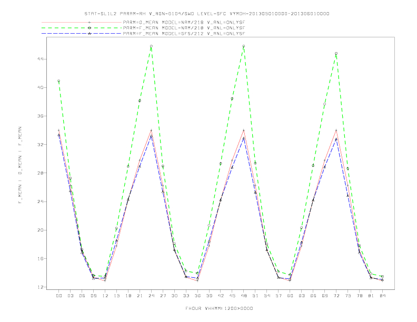This screenshot has width=417, height=322.
Task: Click x-axis tick label 03
Action: pyautogui.click(x=70, y=296)
